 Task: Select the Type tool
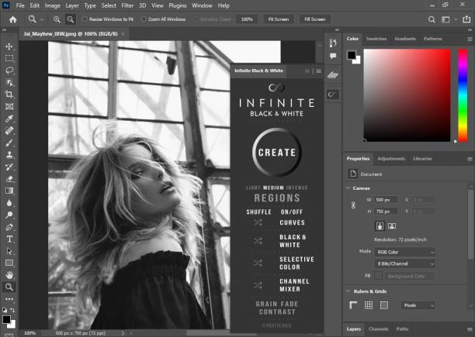click(x=9, y=239)
